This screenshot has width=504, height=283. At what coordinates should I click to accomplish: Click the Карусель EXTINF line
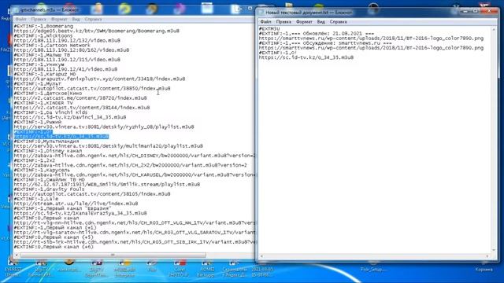[x=42, y=170]
